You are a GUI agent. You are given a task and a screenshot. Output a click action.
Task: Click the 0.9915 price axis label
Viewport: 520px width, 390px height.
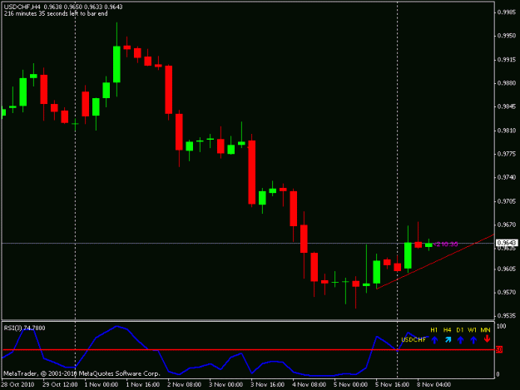(507, 60)
